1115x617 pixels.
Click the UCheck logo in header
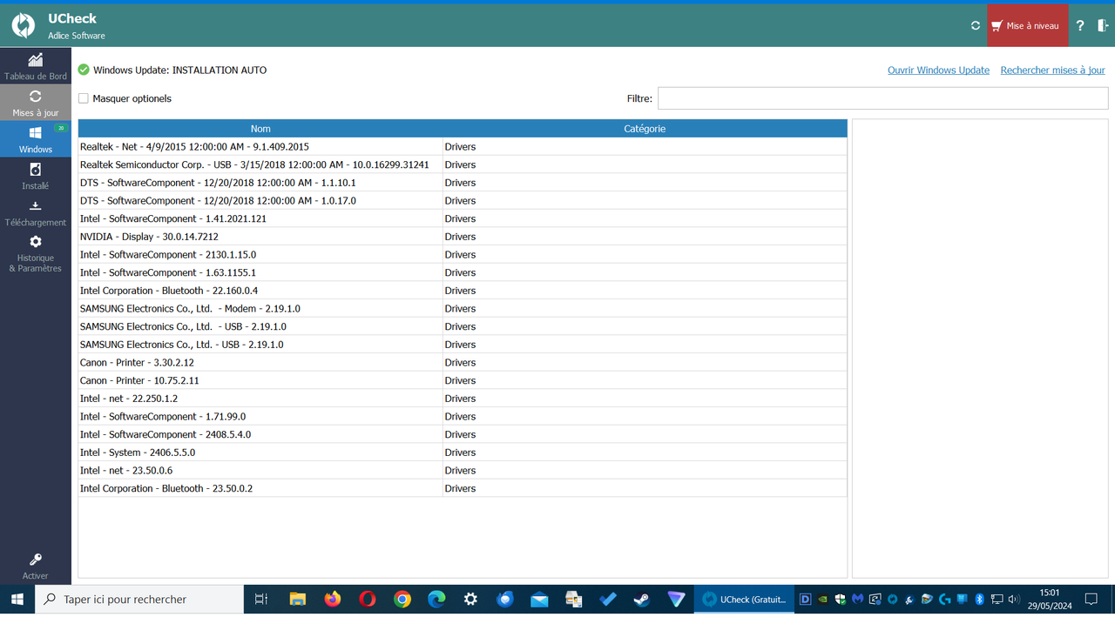[24, 26]
